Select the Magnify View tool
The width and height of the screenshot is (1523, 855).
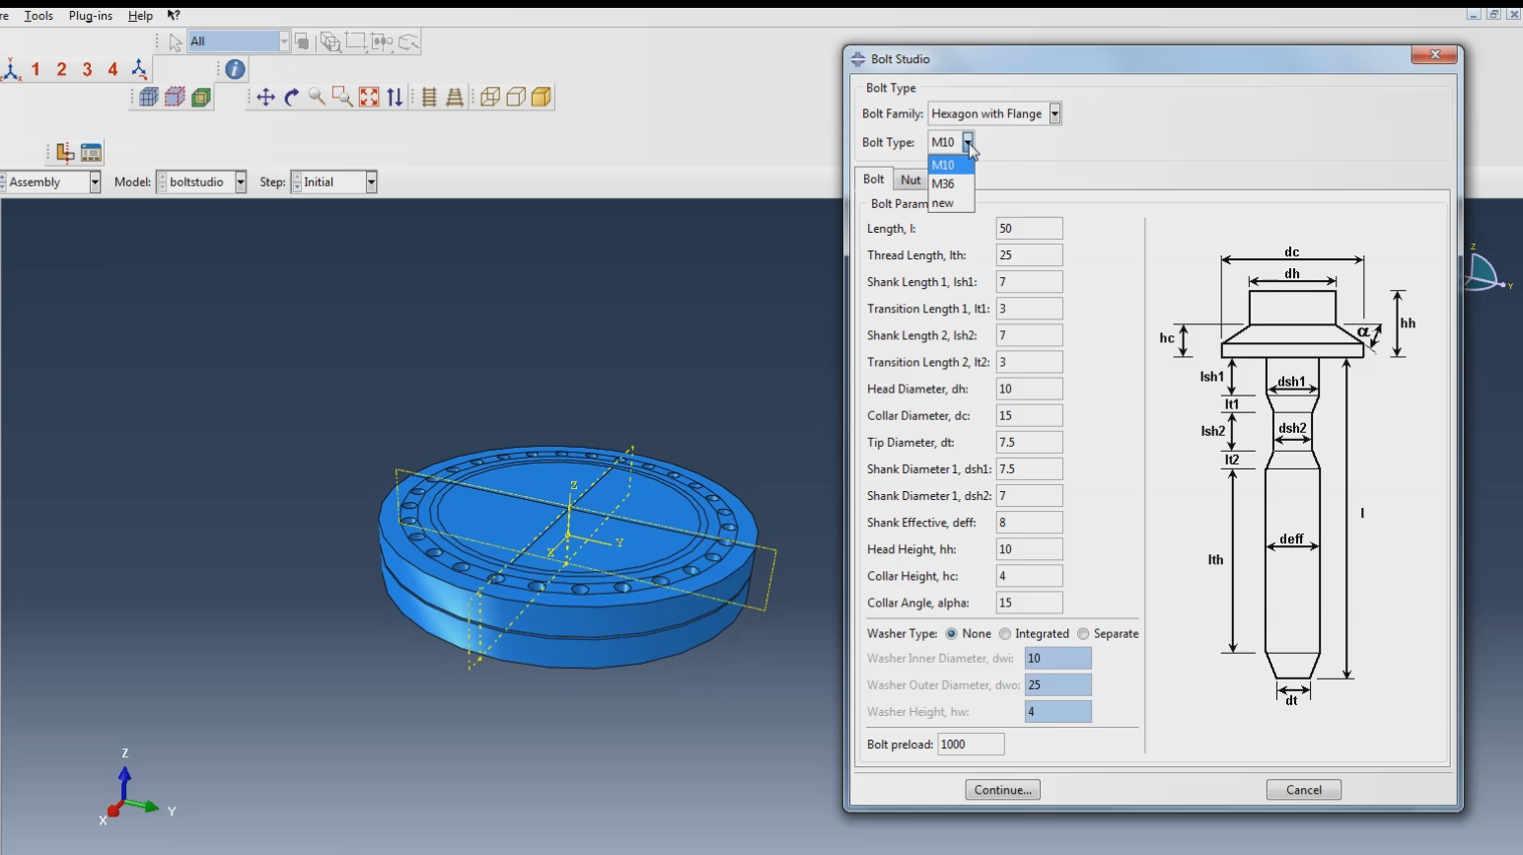click(316, 96)
